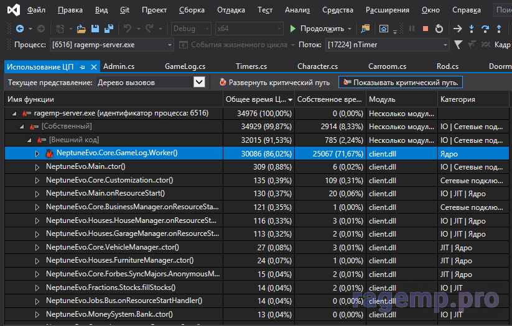Continue execution with Продолжить button
This screenshot has height=326, width=512.
pos(317,29)
